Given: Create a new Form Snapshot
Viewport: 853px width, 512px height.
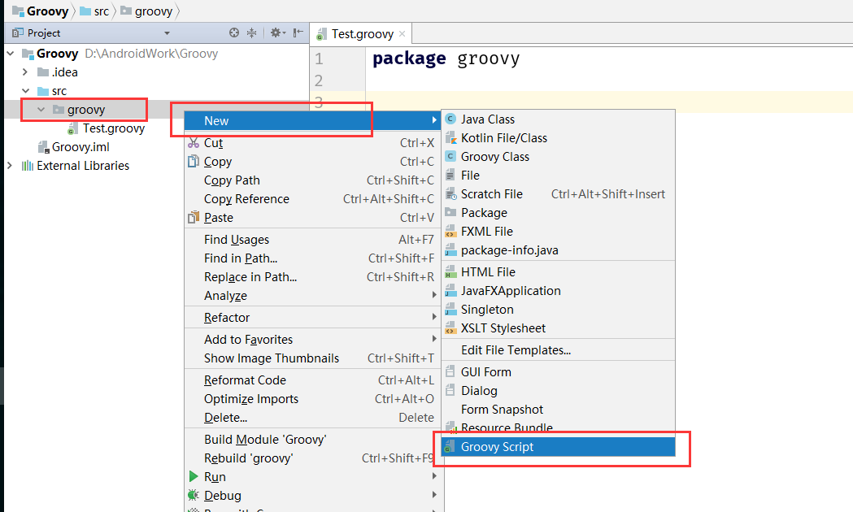Looking at the screenshot, I should click(x=558, y=410).
